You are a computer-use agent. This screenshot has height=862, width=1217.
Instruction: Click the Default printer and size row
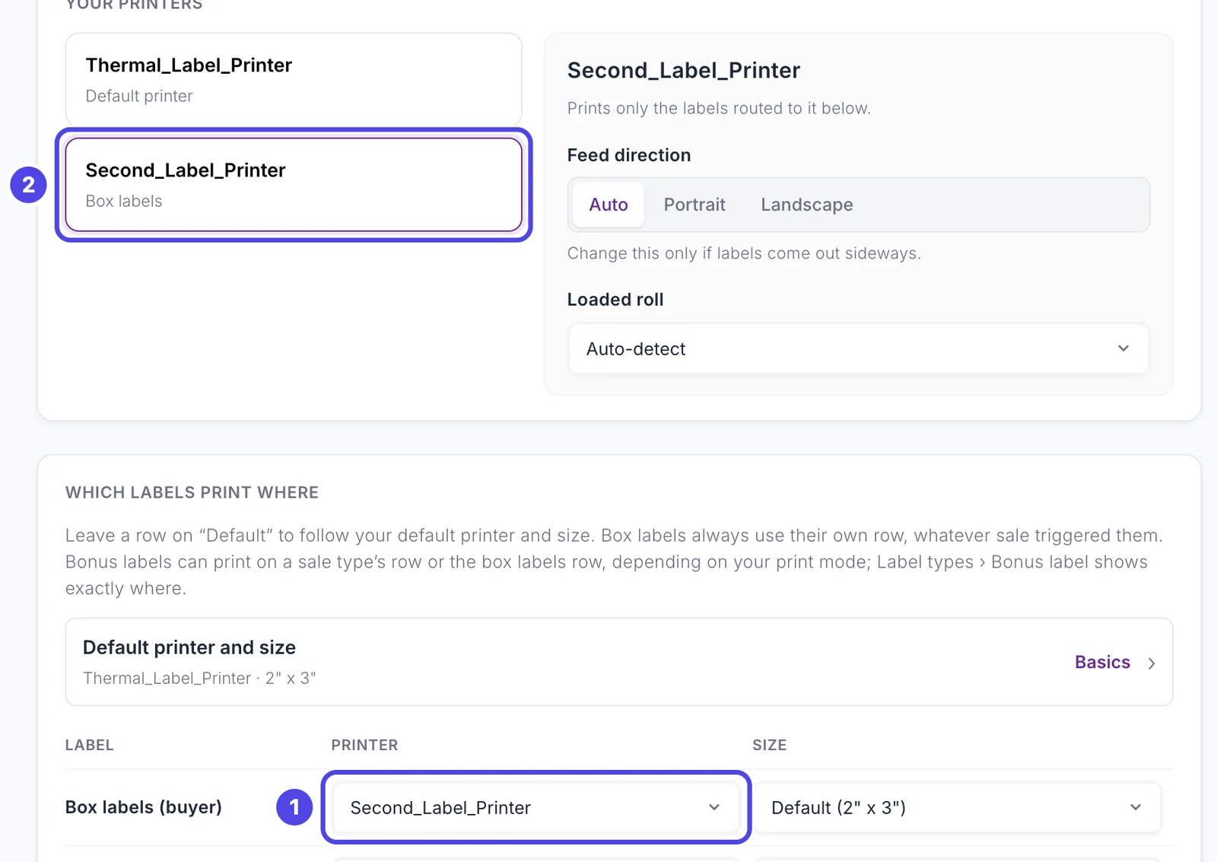point(619,662)
